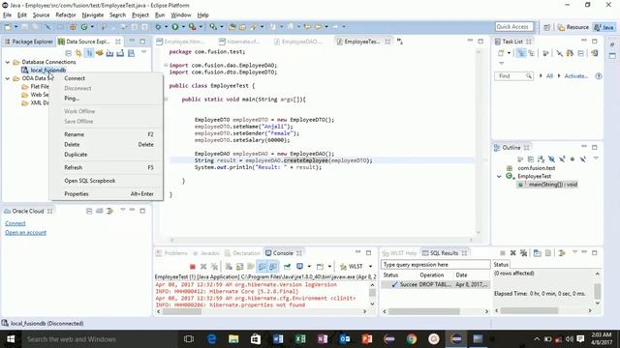Click the Quick Access field
This screenshot has width=620, height=348.
(x=514, y=27)
